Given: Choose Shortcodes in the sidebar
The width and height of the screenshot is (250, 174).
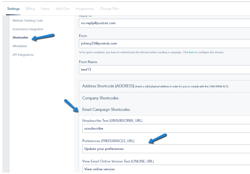Looking at the screenshot, I should pos(20,37).
